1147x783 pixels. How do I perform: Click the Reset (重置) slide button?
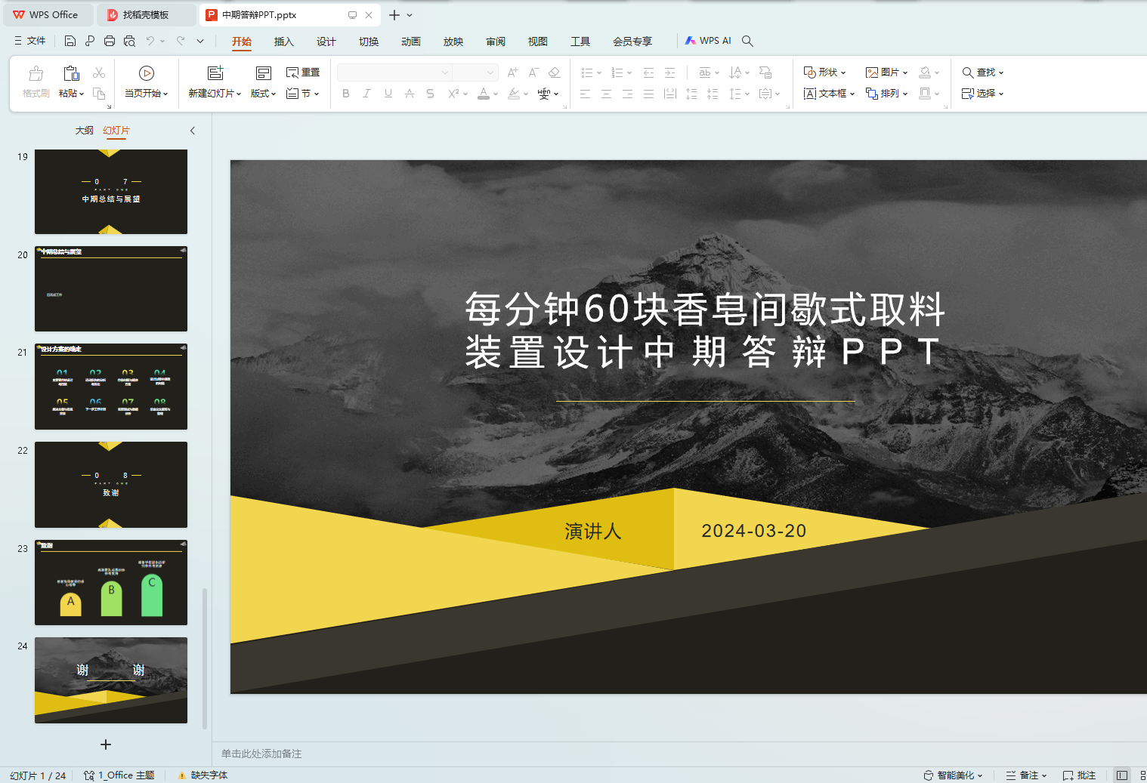tap(303, 72)
